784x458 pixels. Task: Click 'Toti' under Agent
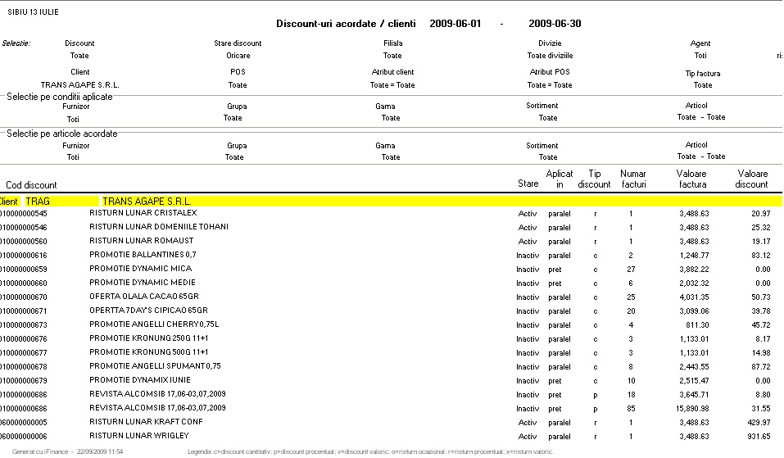700,56
